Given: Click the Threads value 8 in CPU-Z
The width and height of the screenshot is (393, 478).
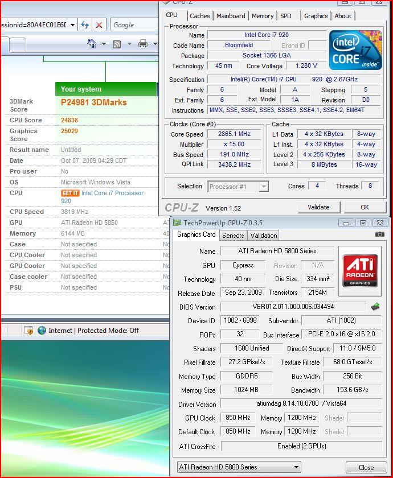Looking at the screenshot, I should (x=370, y=186).
